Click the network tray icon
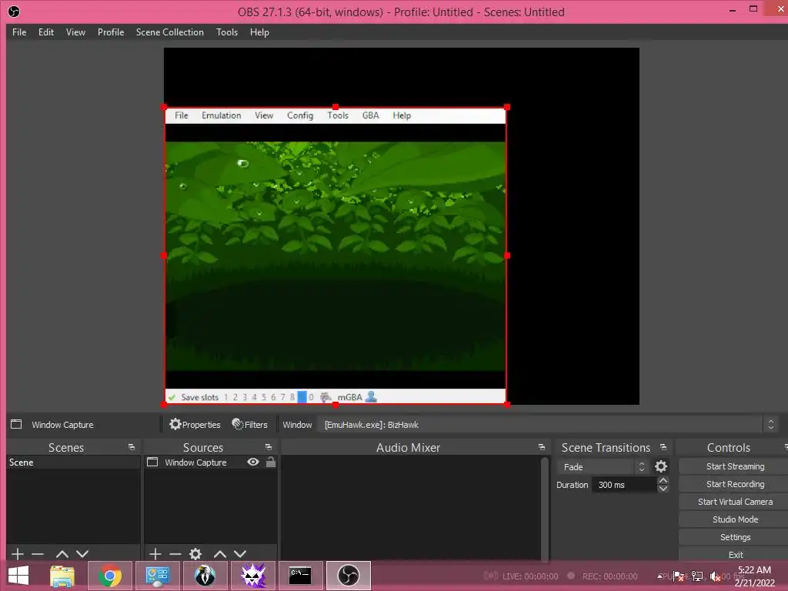Image resolution: width=788 pixels, height=591 pixels. [697, 576]
